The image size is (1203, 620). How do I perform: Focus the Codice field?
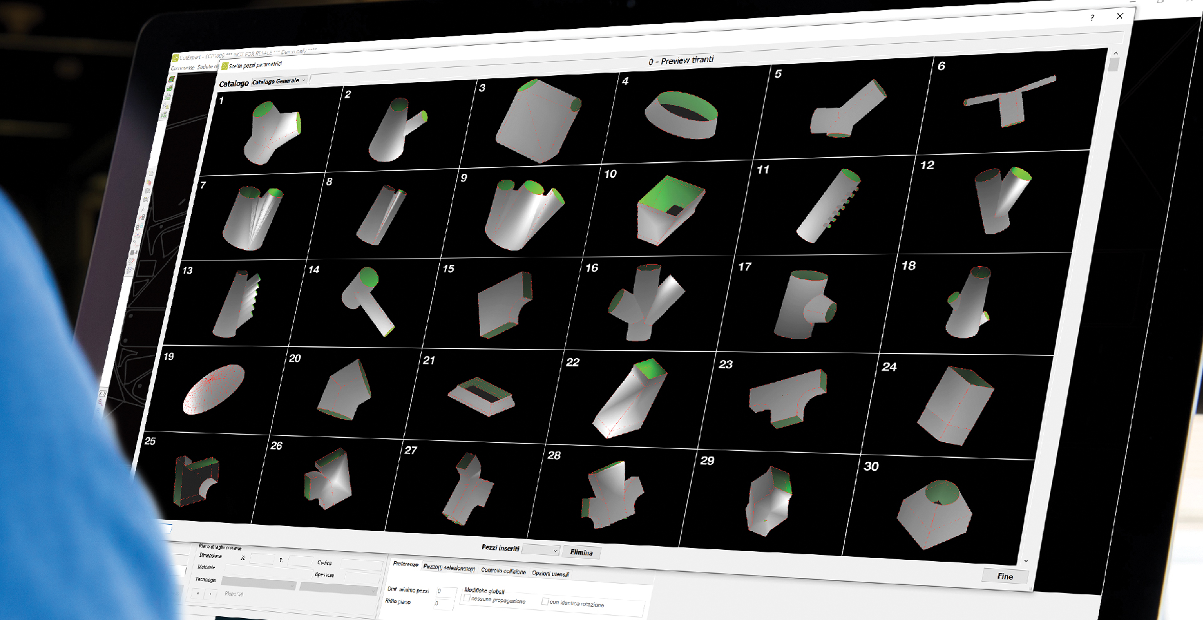point(362,565)
